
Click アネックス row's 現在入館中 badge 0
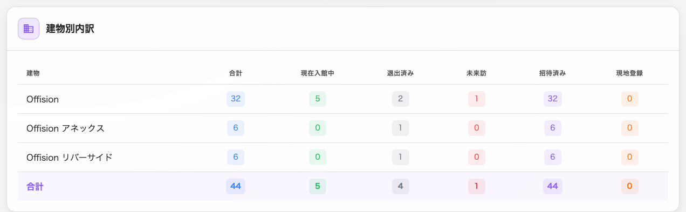318,128
